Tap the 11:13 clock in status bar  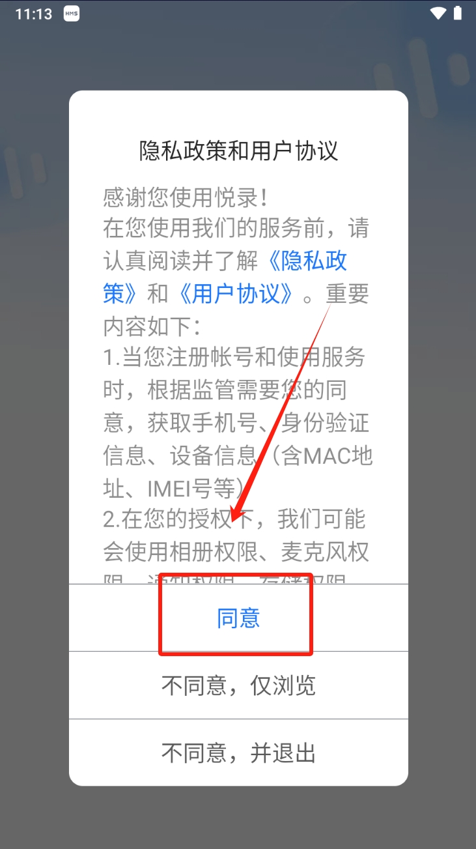(x=33, y=14)
